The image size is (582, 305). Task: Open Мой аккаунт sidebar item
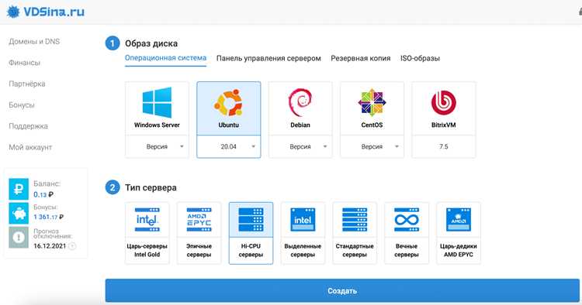pyautogui.click(x=30, y=147)
